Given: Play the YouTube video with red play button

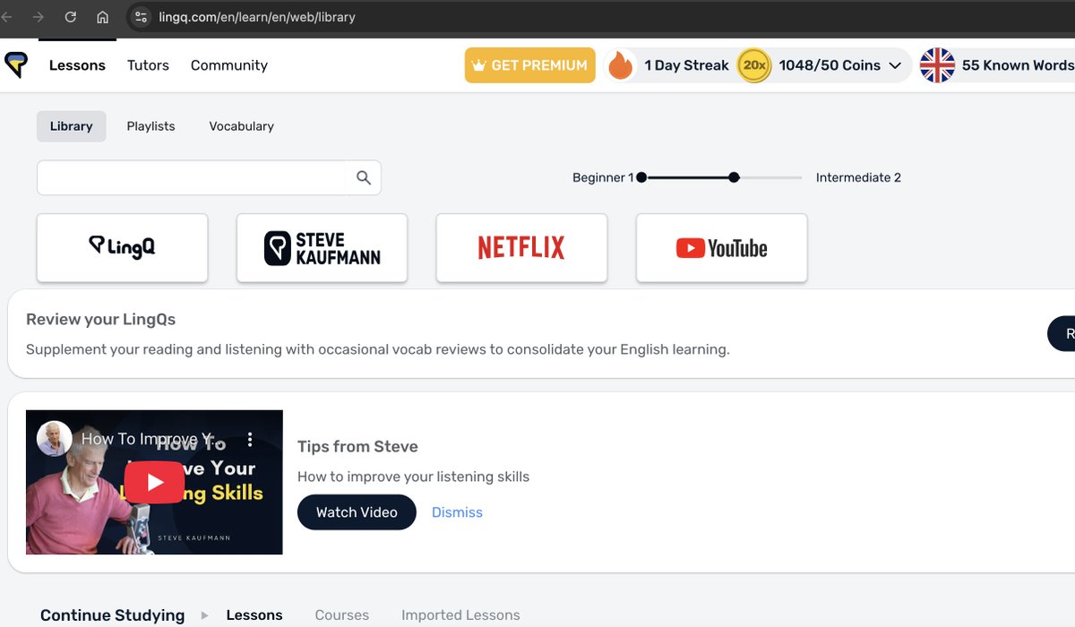Looking at the screenshot, I should pos(154,483).
